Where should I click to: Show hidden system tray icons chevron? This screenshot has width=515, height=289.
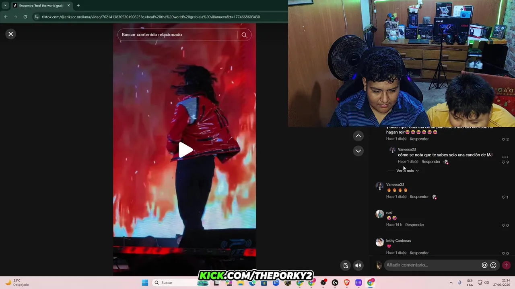(451, 283)
